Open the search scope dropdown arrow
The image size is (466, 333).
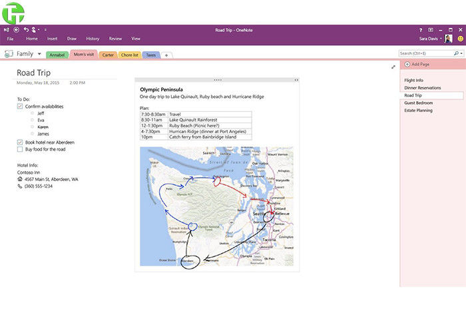pos(461,53)
